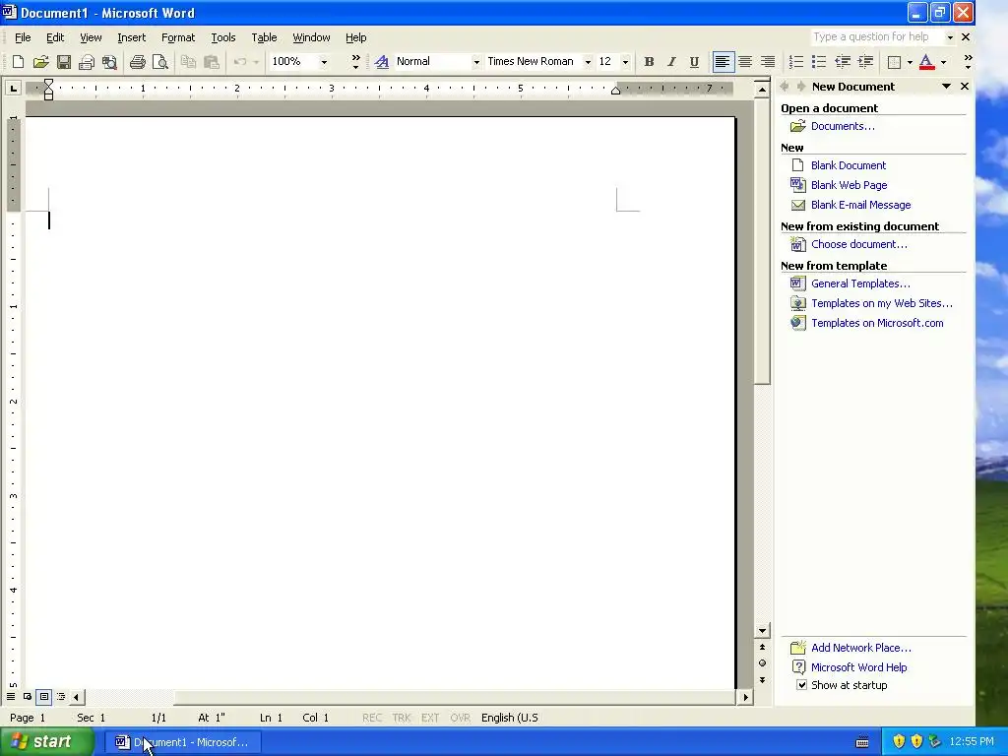Toggle Numbering list button
The width and height of the screenshot is (1008, 756).
tap(795, 62)
